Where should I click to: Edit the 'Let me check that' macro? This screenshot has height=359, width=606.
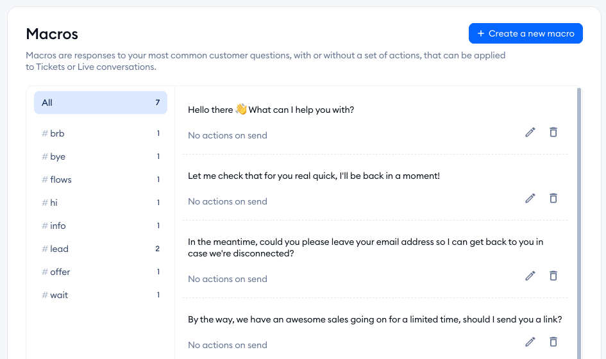[530, 198]
